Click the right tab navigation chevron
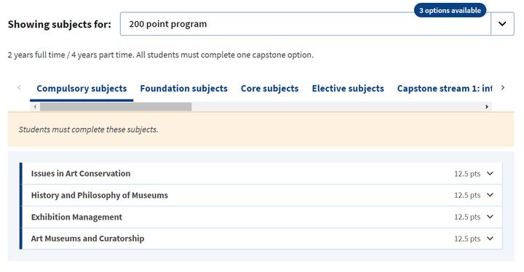The width and height of the screenshot is (524, 272). (x=503, y=87)
